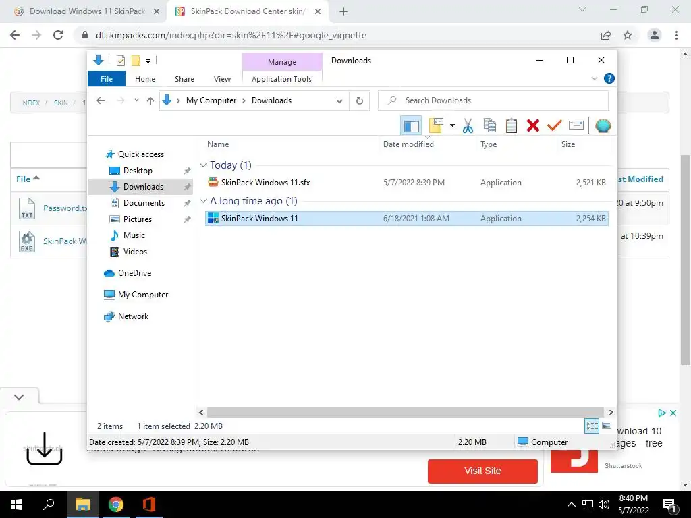This screenshot has width=691, height=518.
Task: Click the Chrome share page icon
Action: pos(606,35)
